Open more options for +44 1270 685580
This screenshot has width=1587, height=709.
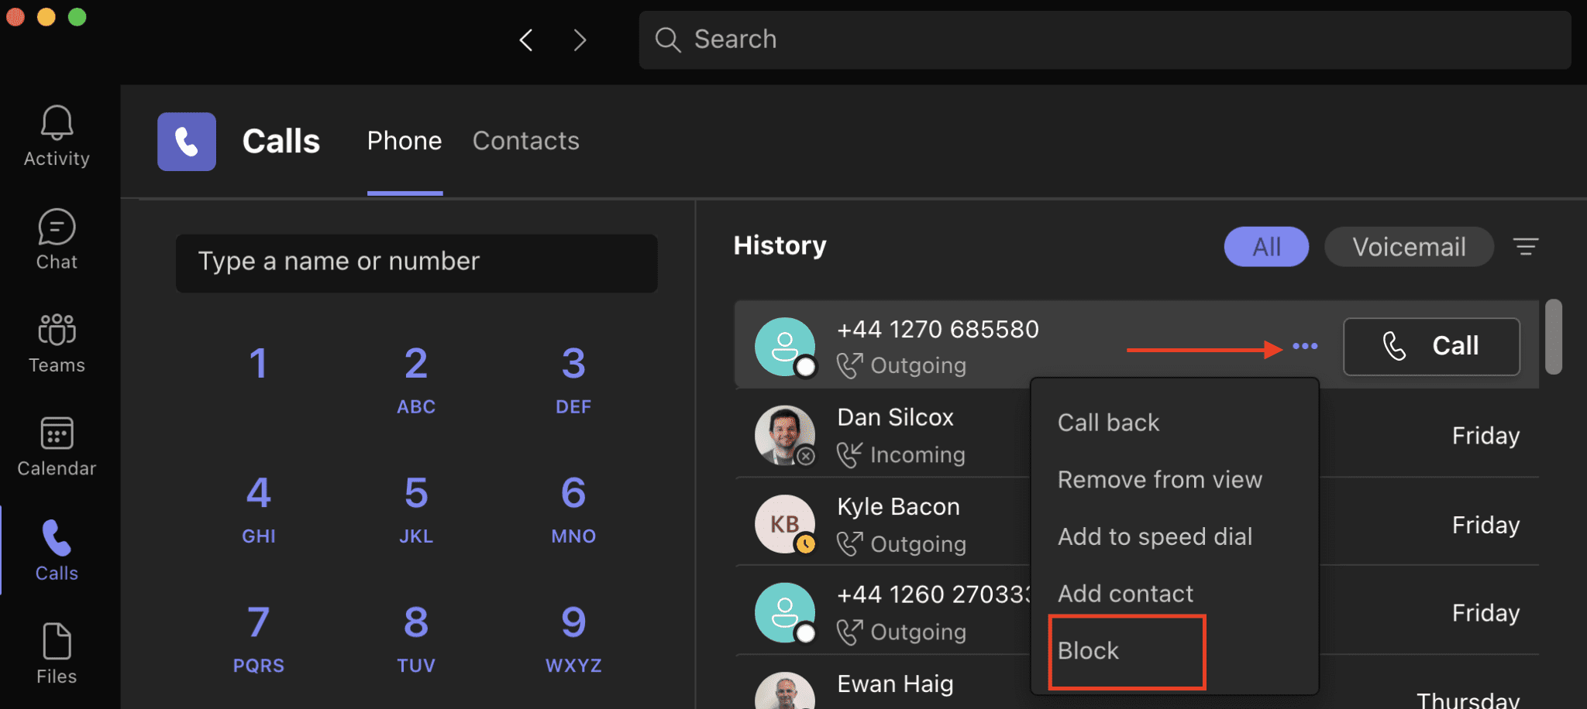coord(1305,346)
